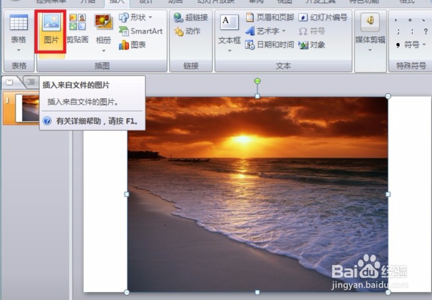Expand the 文本框 dropdown arrow
432x300 pixels.
click(x=229, y=51)
